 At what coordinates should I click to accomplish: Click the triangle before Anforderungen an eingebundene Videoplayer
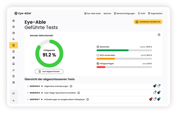(42, 99)
